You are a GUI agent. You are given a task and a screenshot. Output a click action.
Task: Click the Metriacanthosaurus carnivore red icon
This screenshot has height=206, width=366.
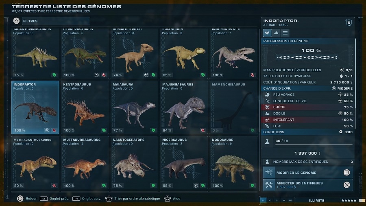click(x=54, y=186)
